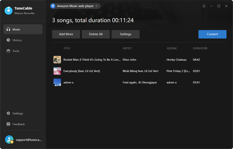This screenshot has width=233, height=149.
Task: Click the Everybody album cover thumbnail
Action: click(x=57, y=71)
